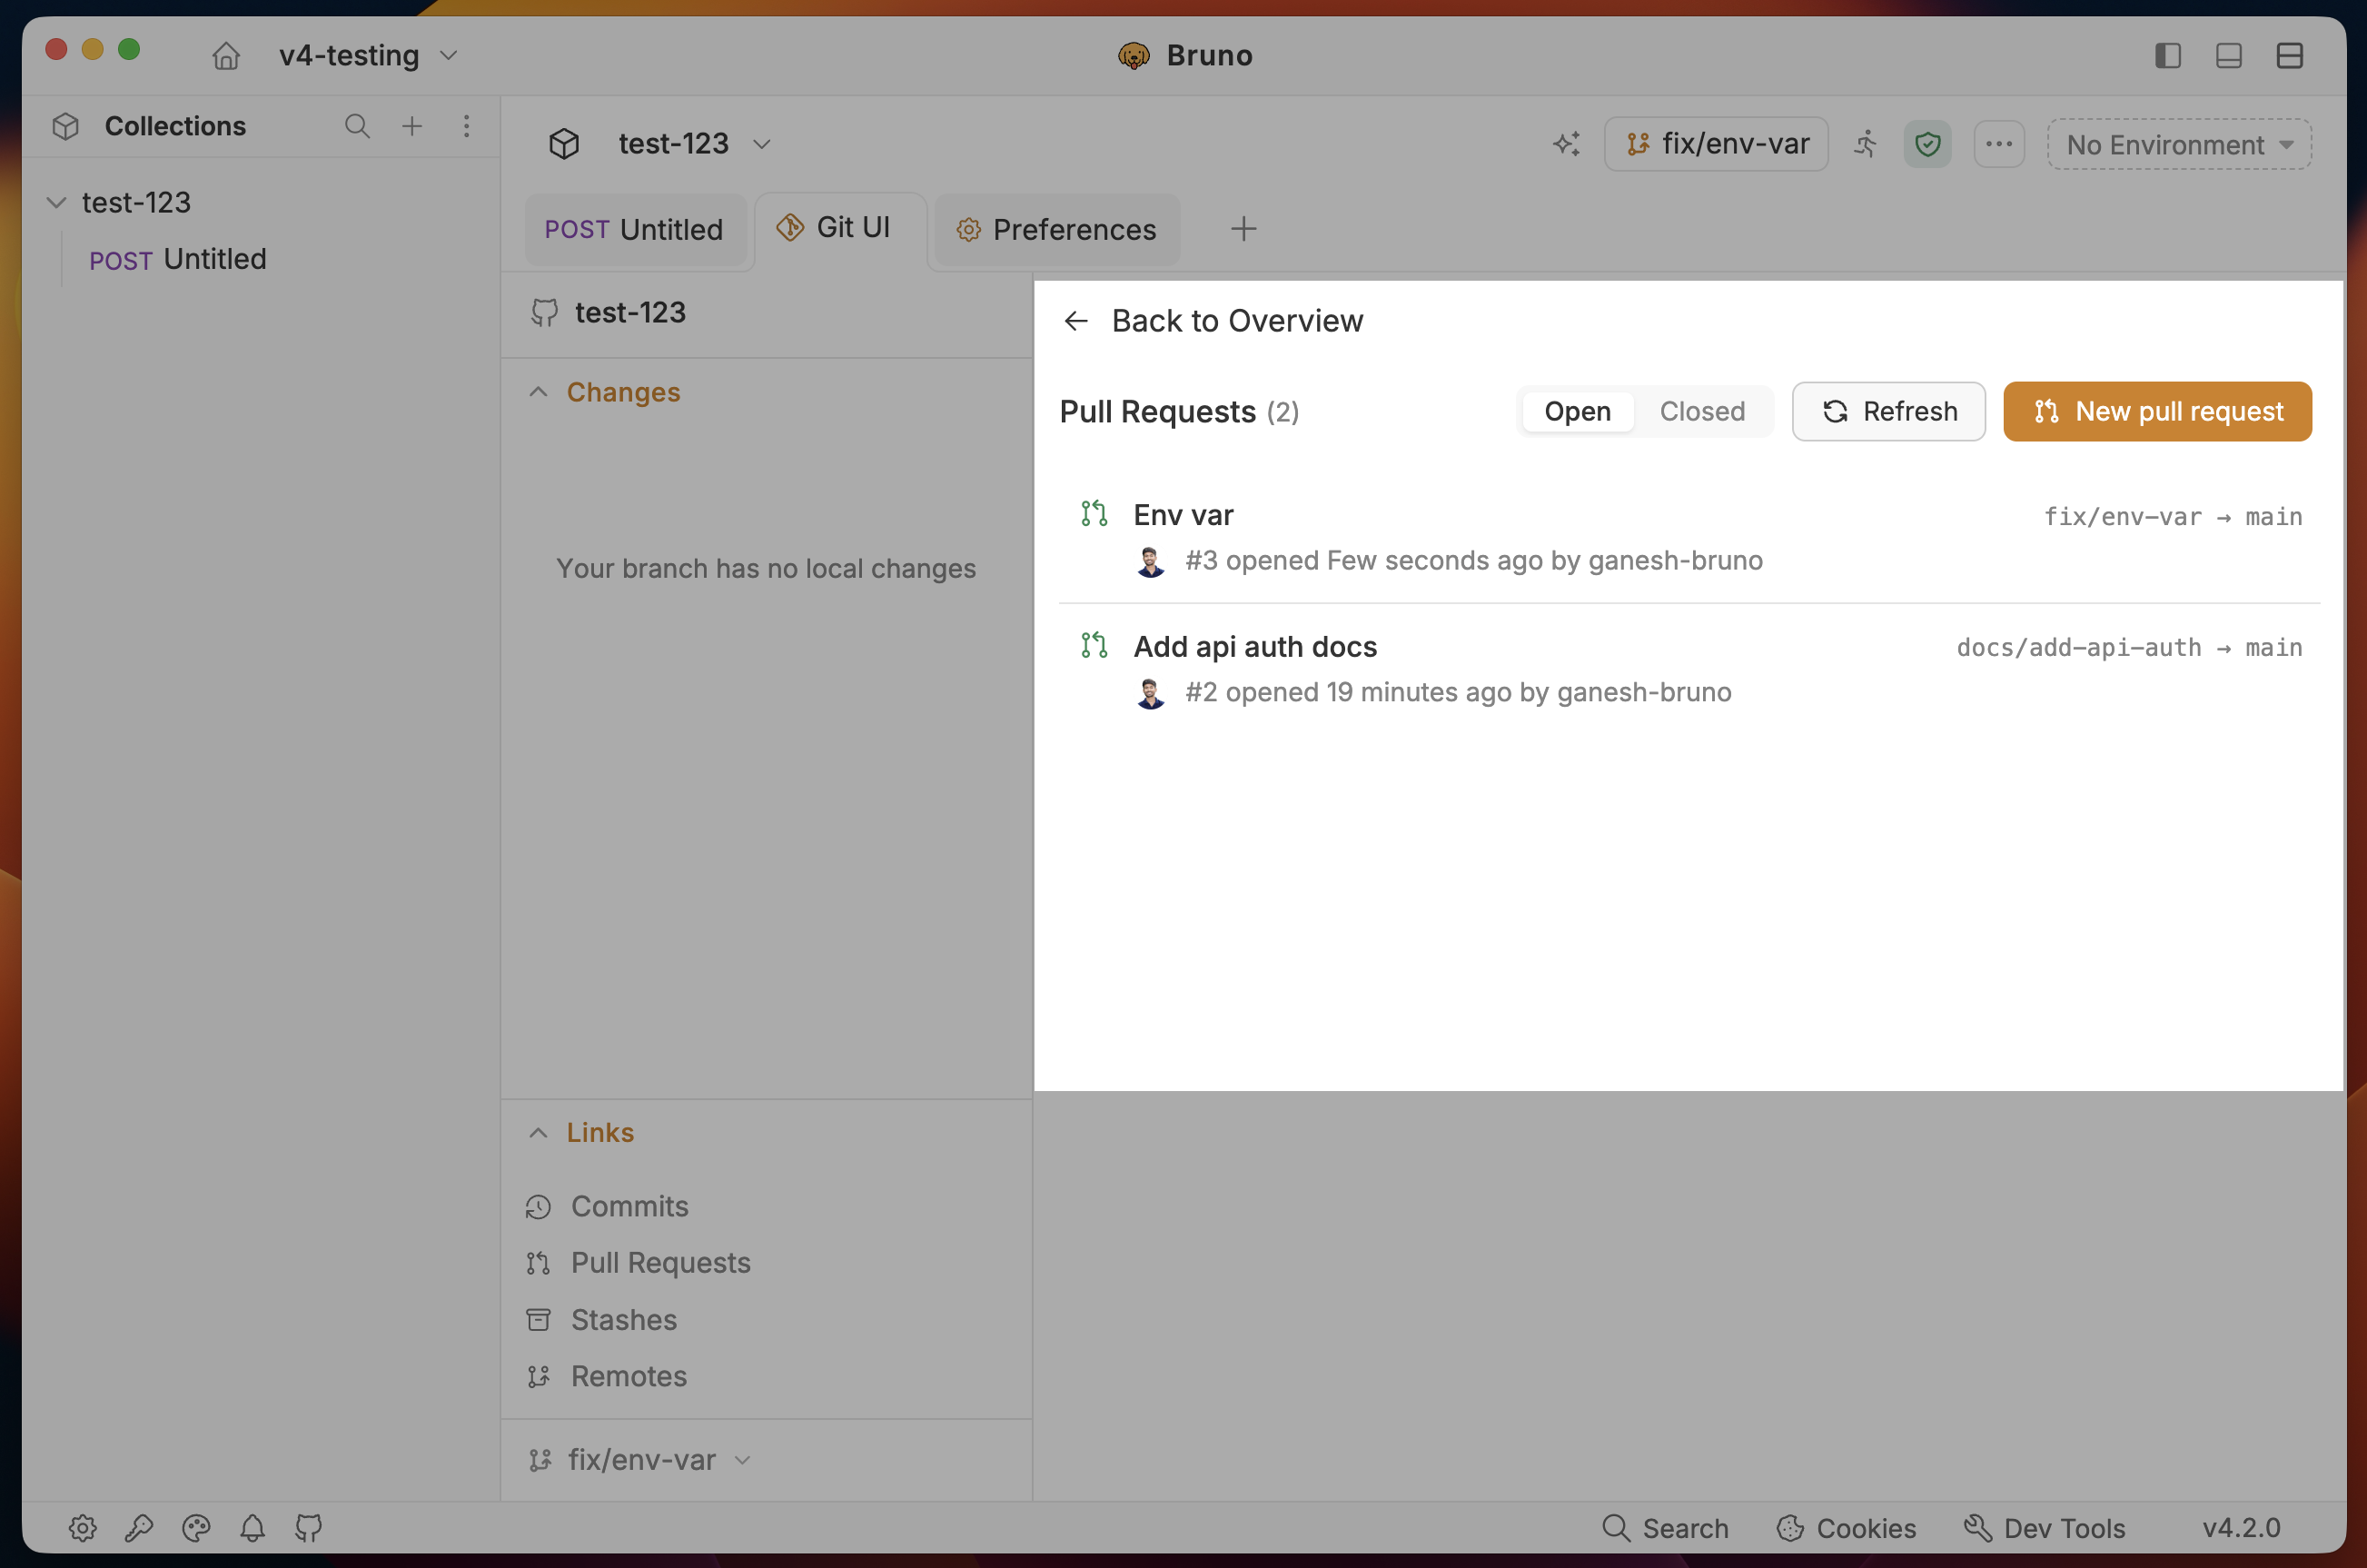This screenshot has height=1568, width=2367.
Task: Open the test-123 collection header dropdown
Action: tap(694, 144)
